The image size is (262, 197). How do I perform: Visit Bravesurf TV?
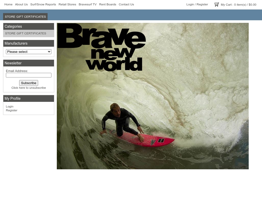[x=88, y=4]
